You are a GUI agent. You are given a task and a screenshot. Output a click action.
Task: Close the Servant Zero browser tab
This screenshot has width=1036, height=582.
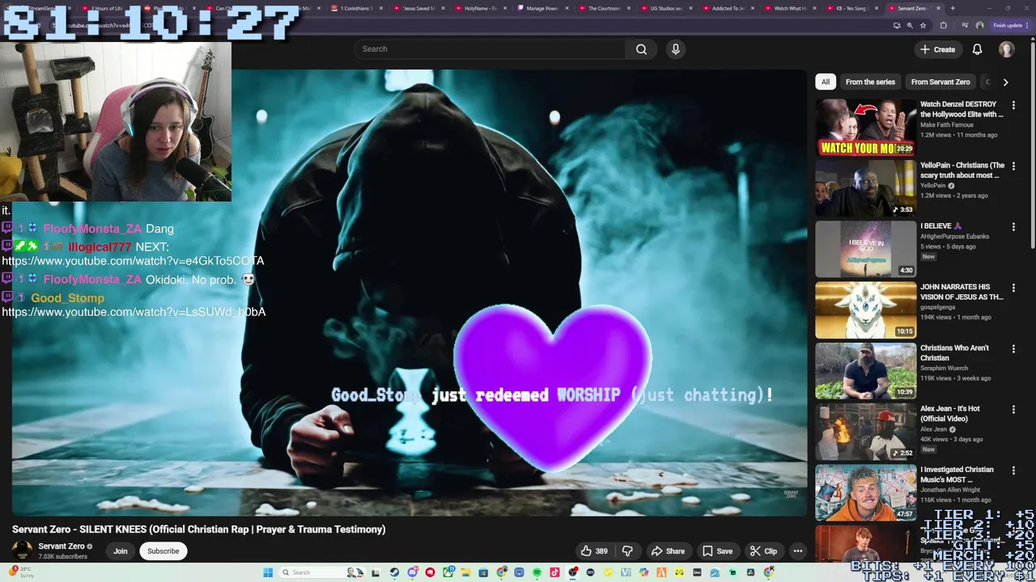click(x=939, y=8)
